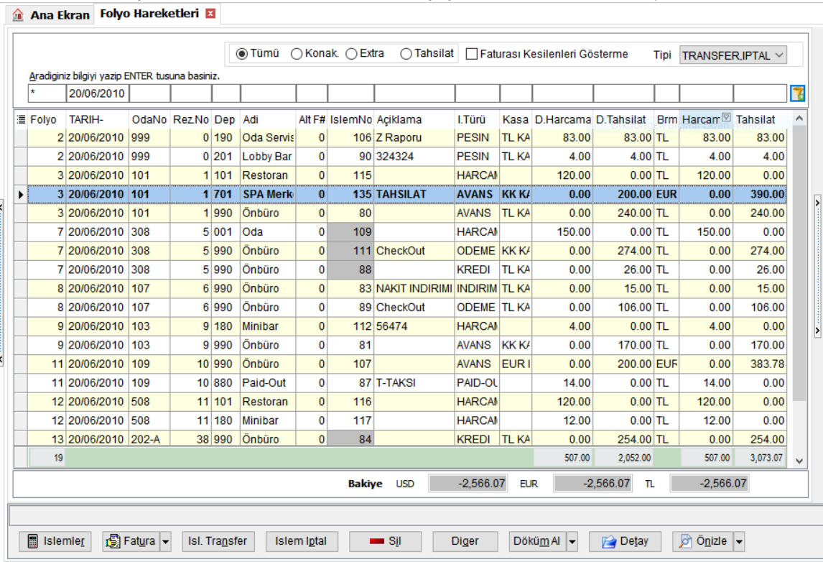Open the grid column chooser icon
The height and width of the screenshot is (562, 823).
21,119
